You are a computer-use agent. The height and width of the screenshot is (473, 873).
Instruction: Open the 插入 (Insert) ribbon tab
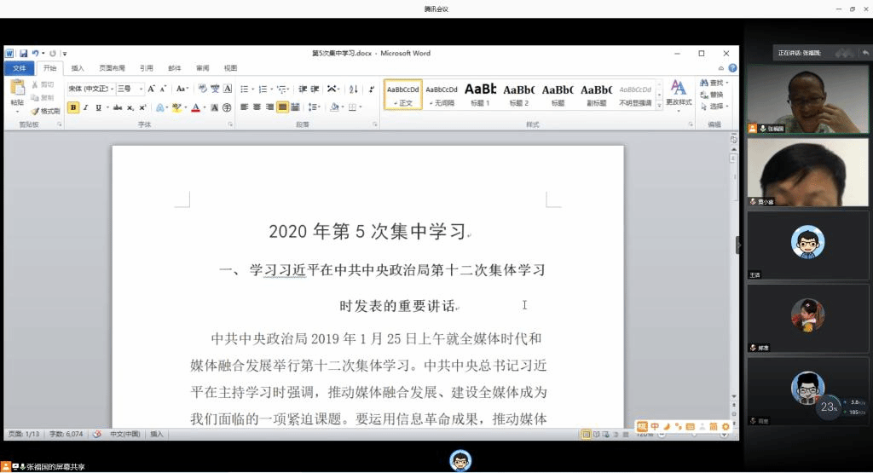pos(78,68)
